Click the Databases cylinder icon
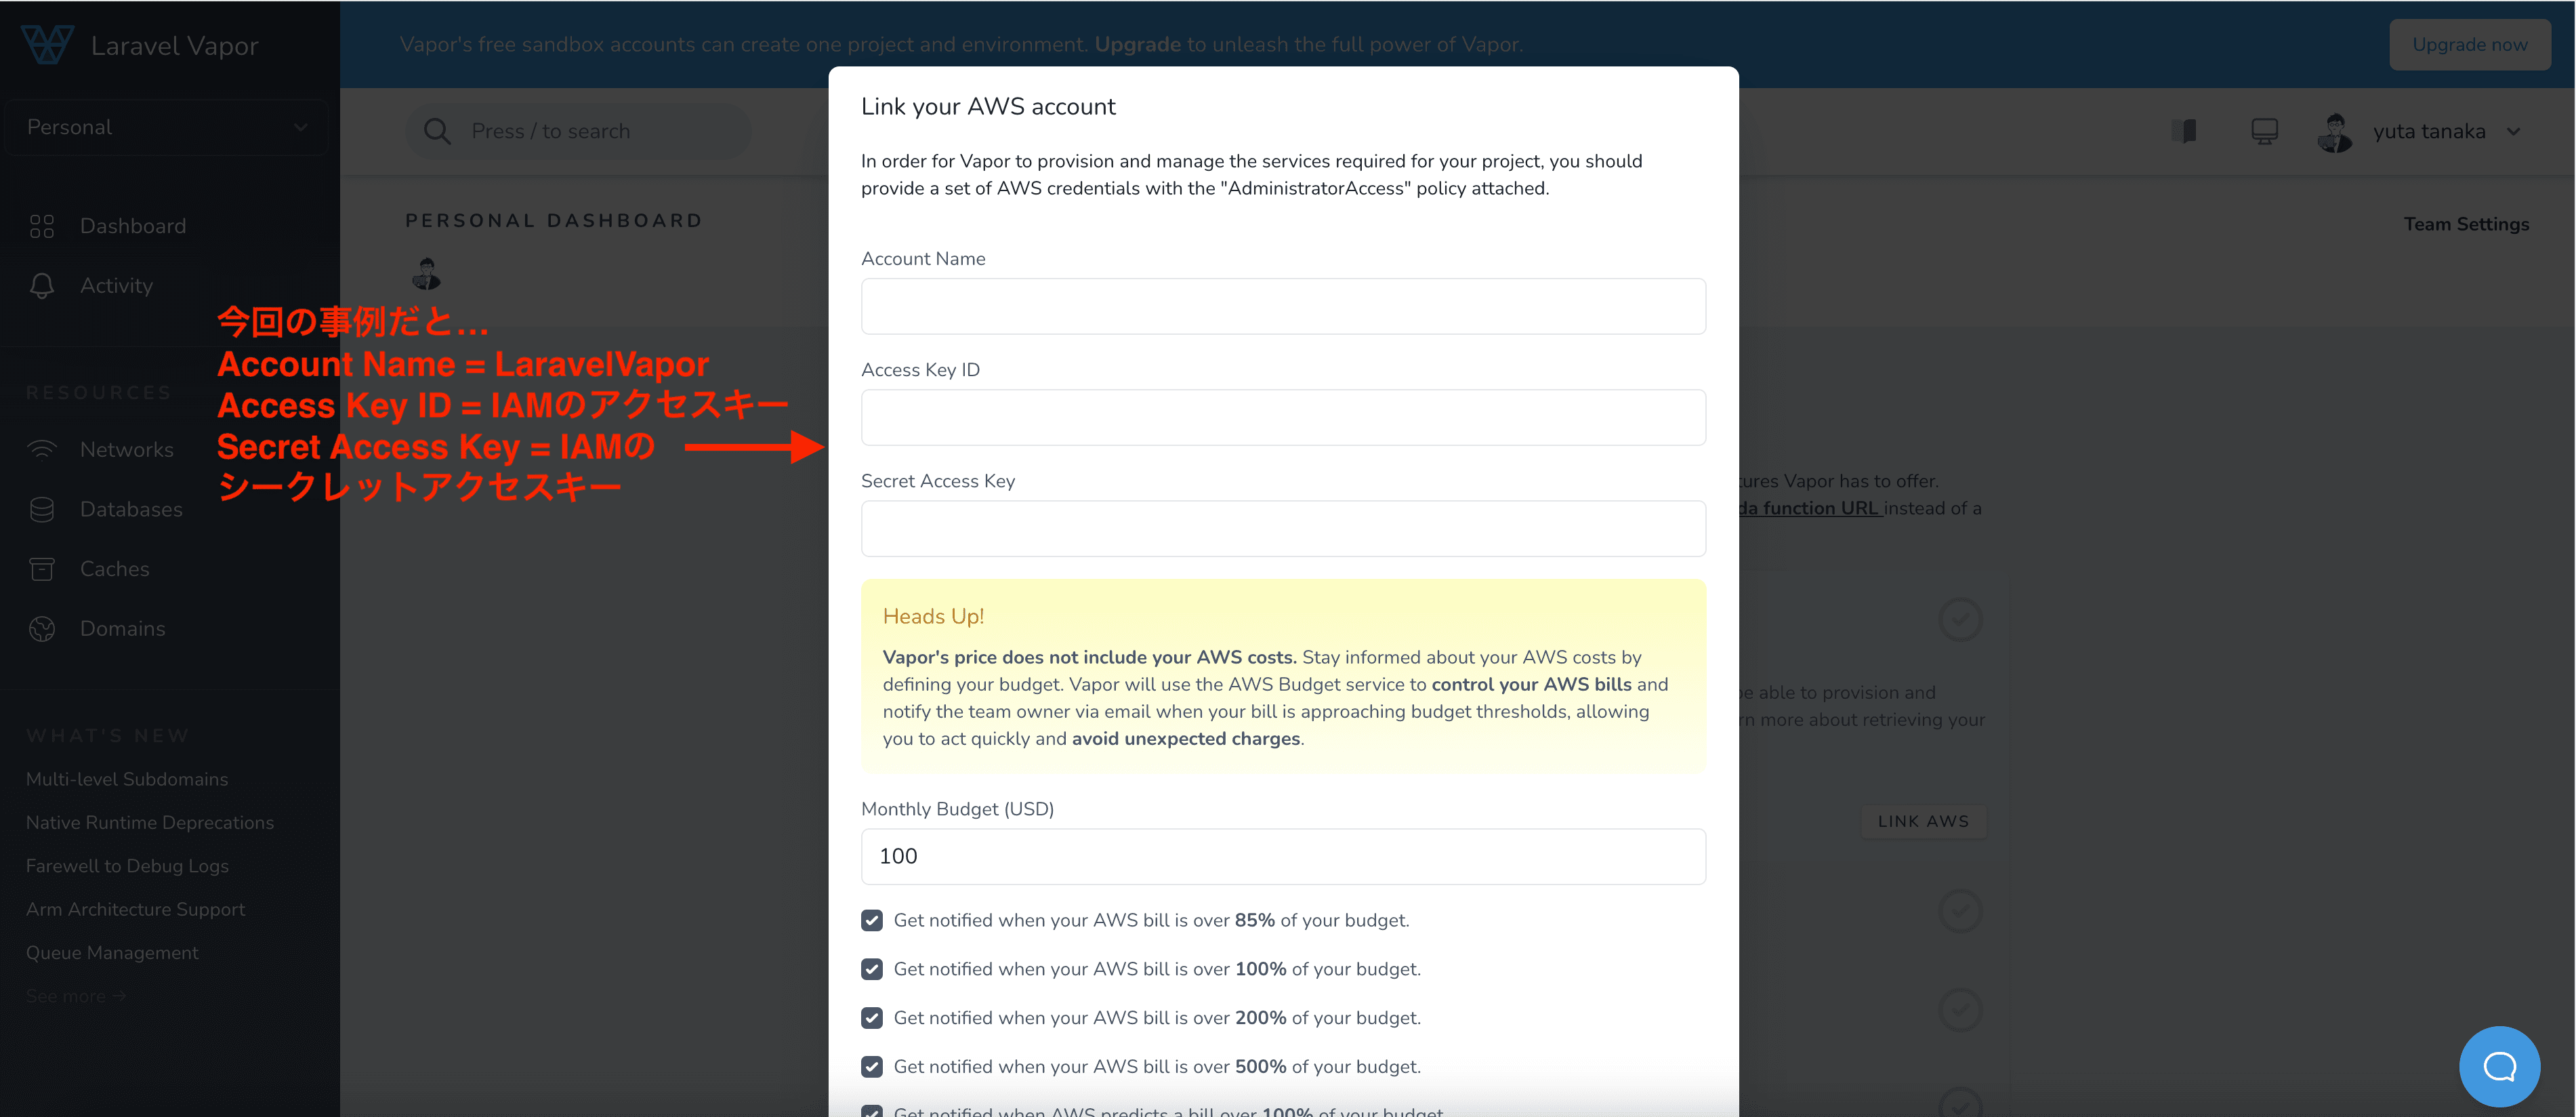The height and width of the screenshot is (1117, 2576). point(42,509)
